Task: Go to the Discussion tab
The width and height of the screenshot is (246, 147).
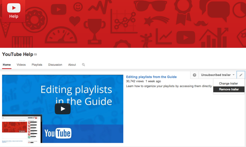Action: click(55, 65)
